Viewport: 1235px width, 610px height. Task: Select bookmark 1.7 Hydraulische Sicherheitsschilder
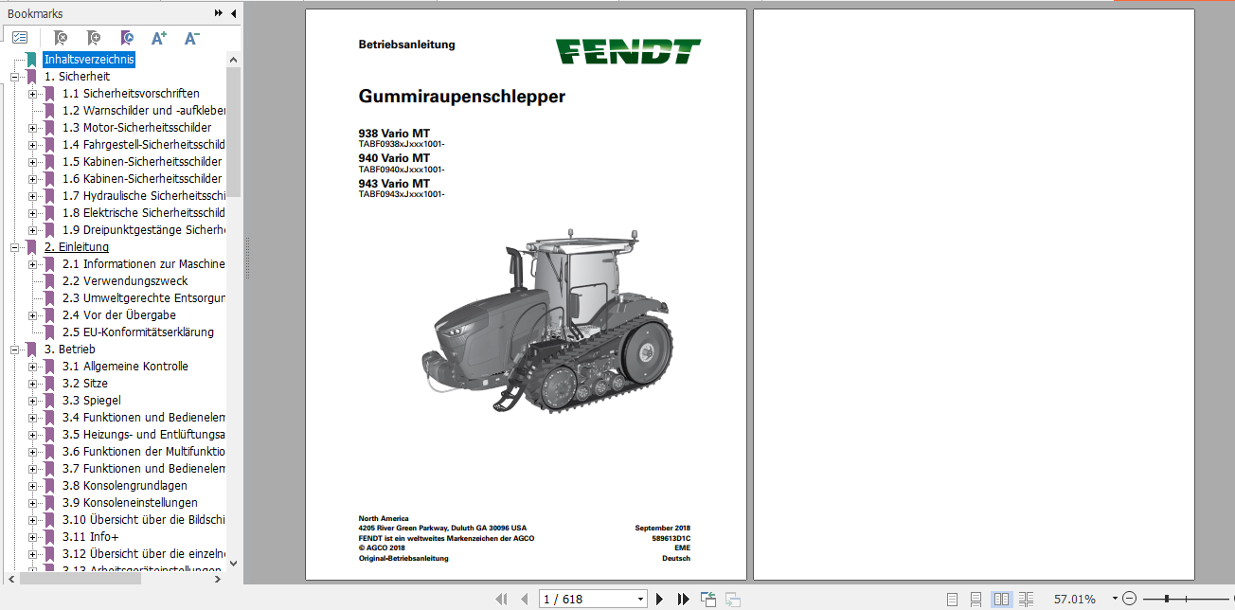pos(144,196)
